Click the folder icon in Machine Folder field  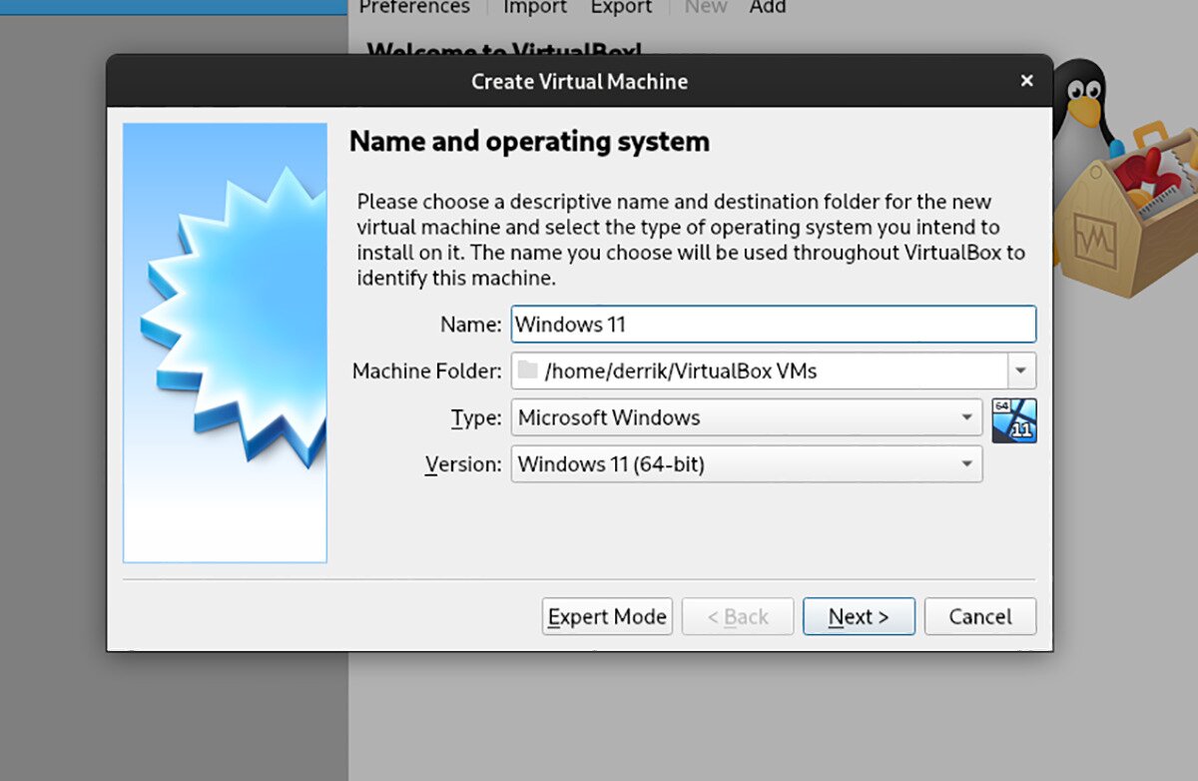(529, 371)
